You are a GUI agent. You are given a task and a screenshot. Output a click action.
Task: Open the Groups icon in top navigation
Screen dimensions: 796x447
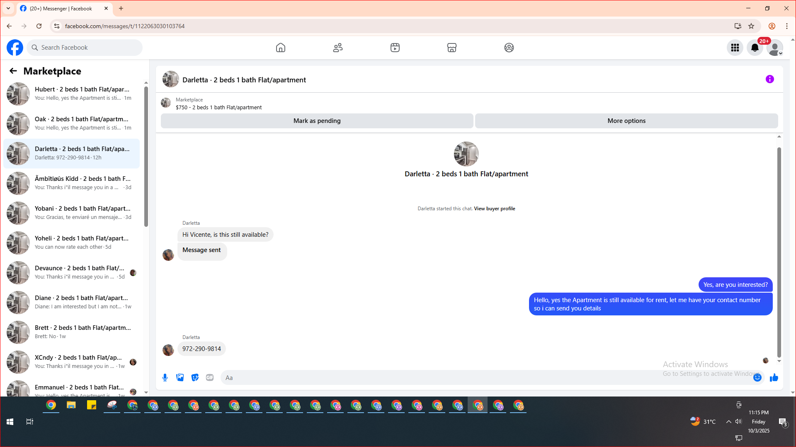click(x=509, y=48)
